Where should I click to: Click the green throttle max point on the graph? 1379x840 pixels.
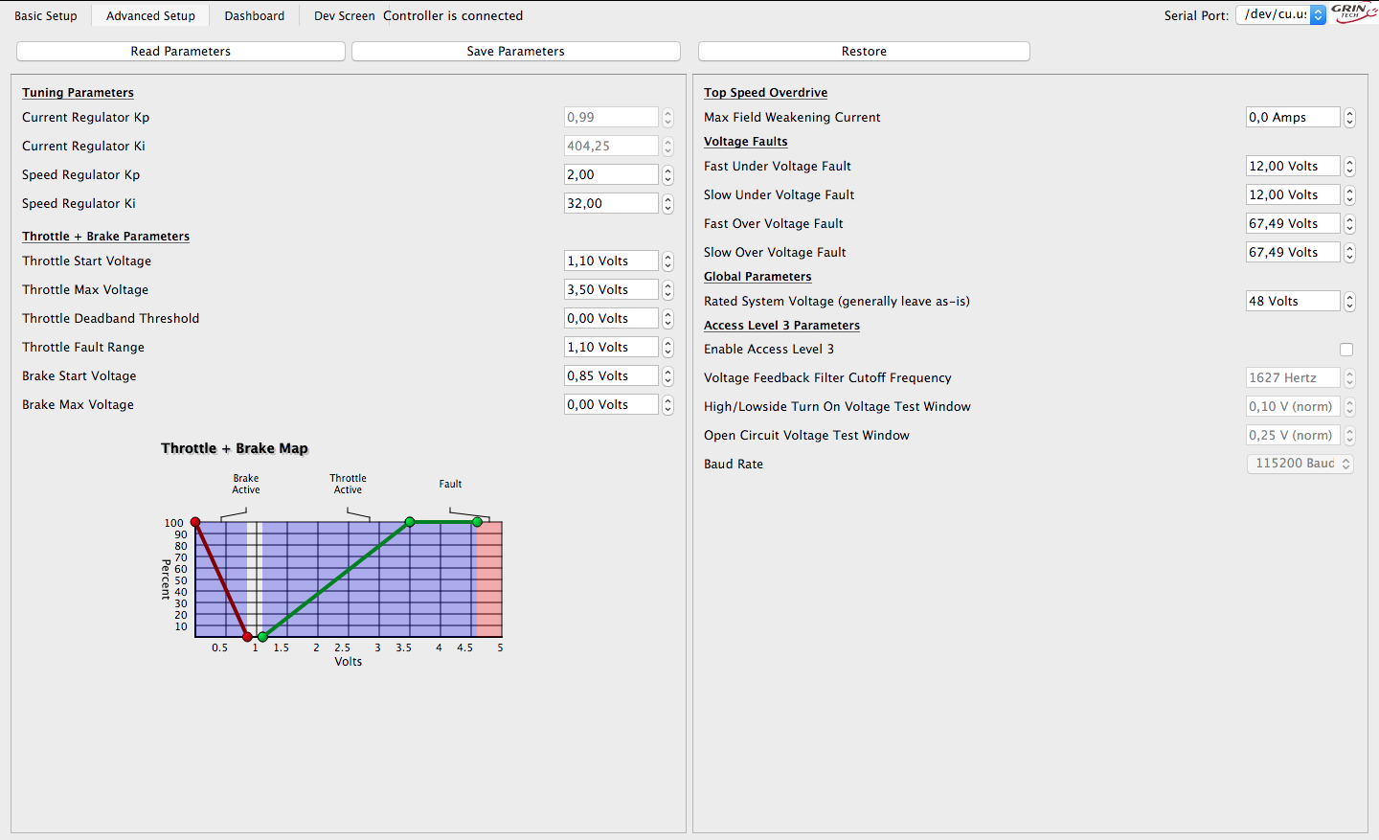pyautogui.click(x=410, y=522)
